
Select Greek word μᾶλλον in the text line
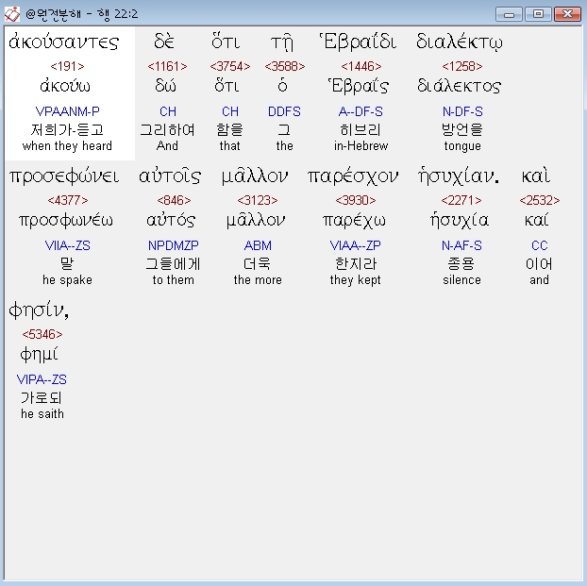coord(255,176)
